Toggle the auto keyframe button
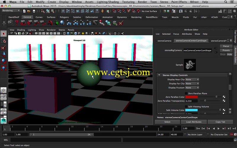 tap(231, 134)
